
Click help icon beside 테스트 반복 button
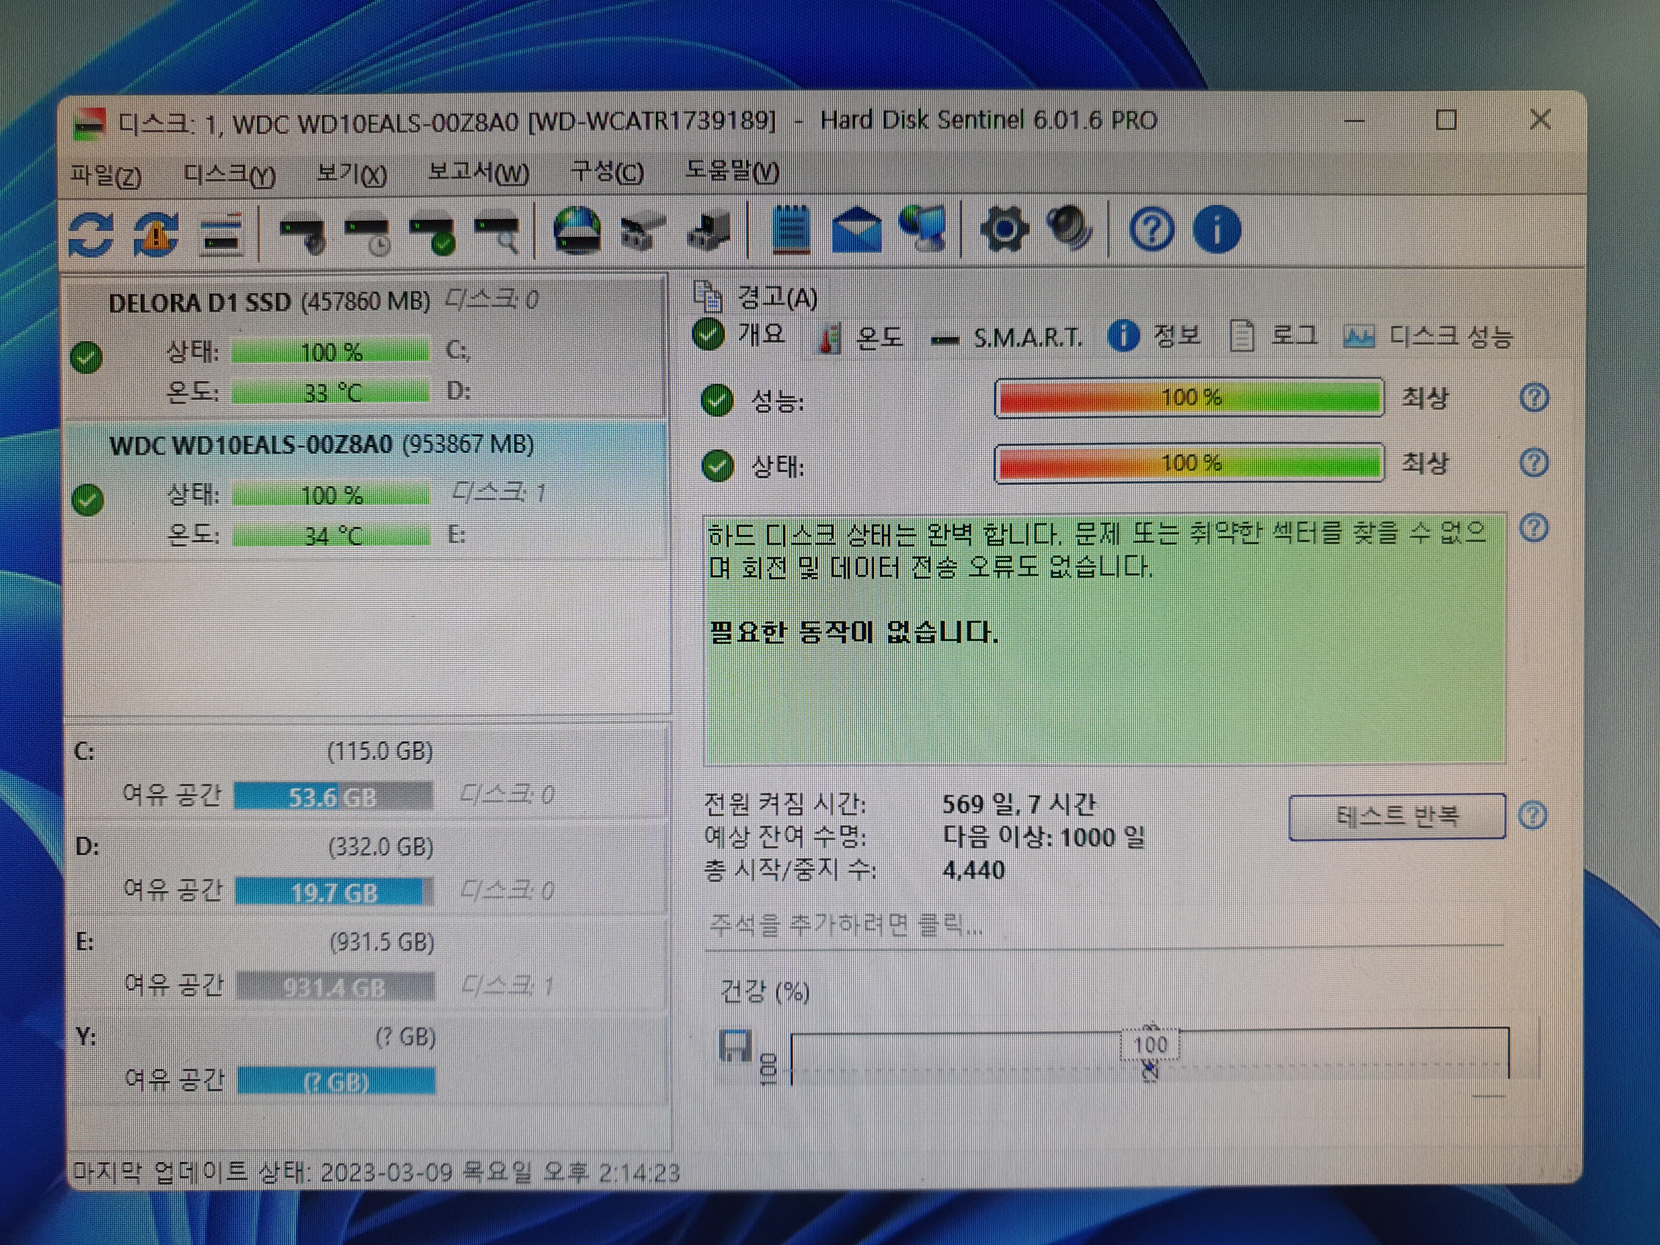1532,815
